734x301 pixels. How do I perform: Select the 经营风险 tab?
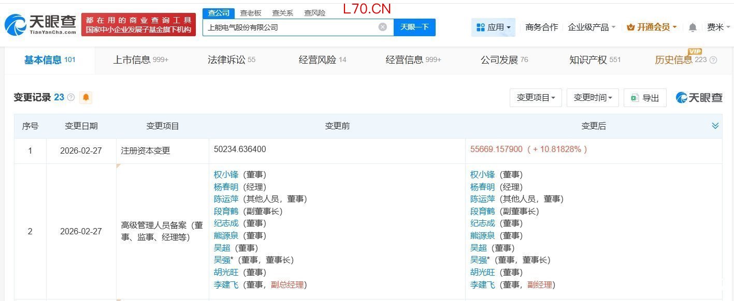pyautogui.click(x=322, y=60)
